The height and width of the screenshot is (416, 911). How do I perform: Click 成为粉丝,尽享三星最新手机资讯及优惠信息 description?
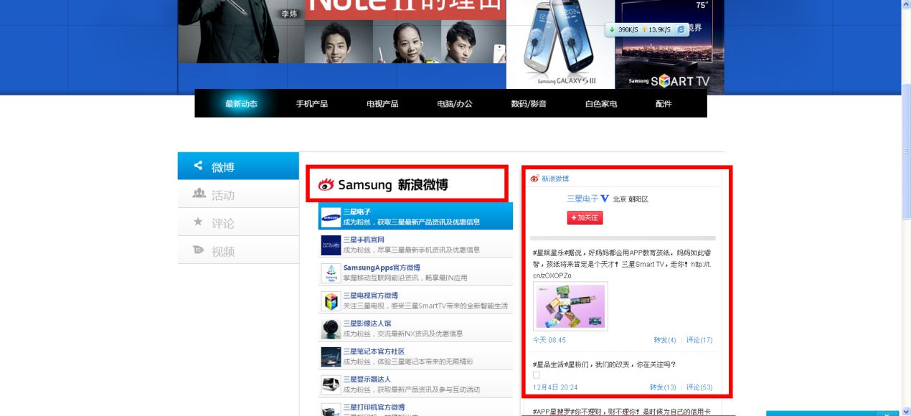[x=412, y=250]
